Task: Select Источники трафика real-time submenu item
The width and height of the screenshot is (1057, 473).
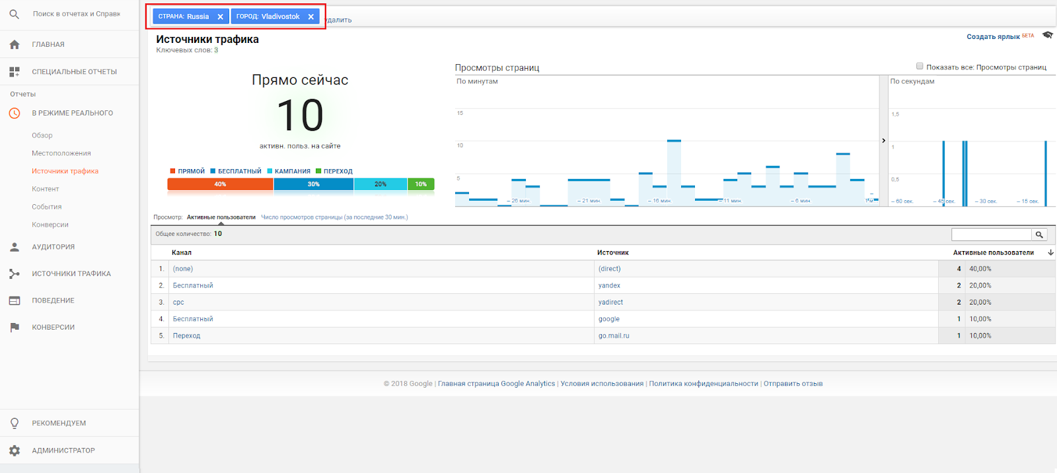Action: (x=65, y=171)
